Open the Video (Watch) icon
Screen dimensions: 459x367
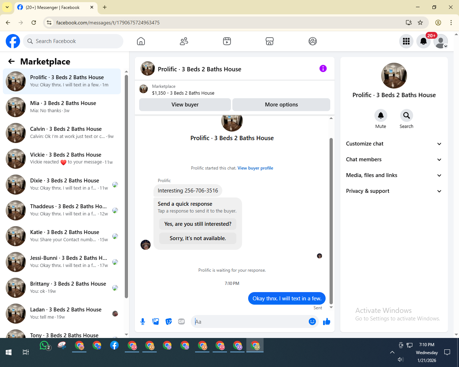pos(227,41)
